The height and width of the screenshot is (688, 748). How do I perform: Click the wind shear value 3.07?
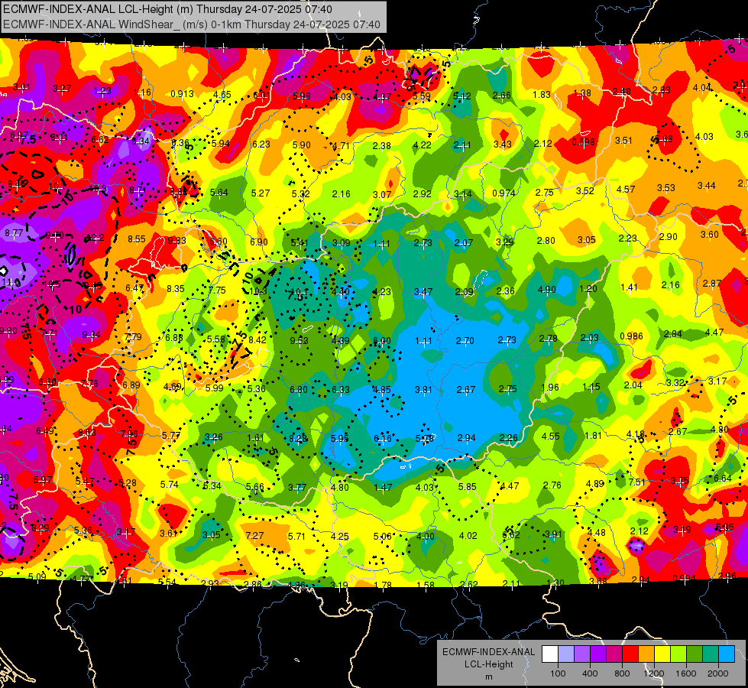tap(382, 194)
